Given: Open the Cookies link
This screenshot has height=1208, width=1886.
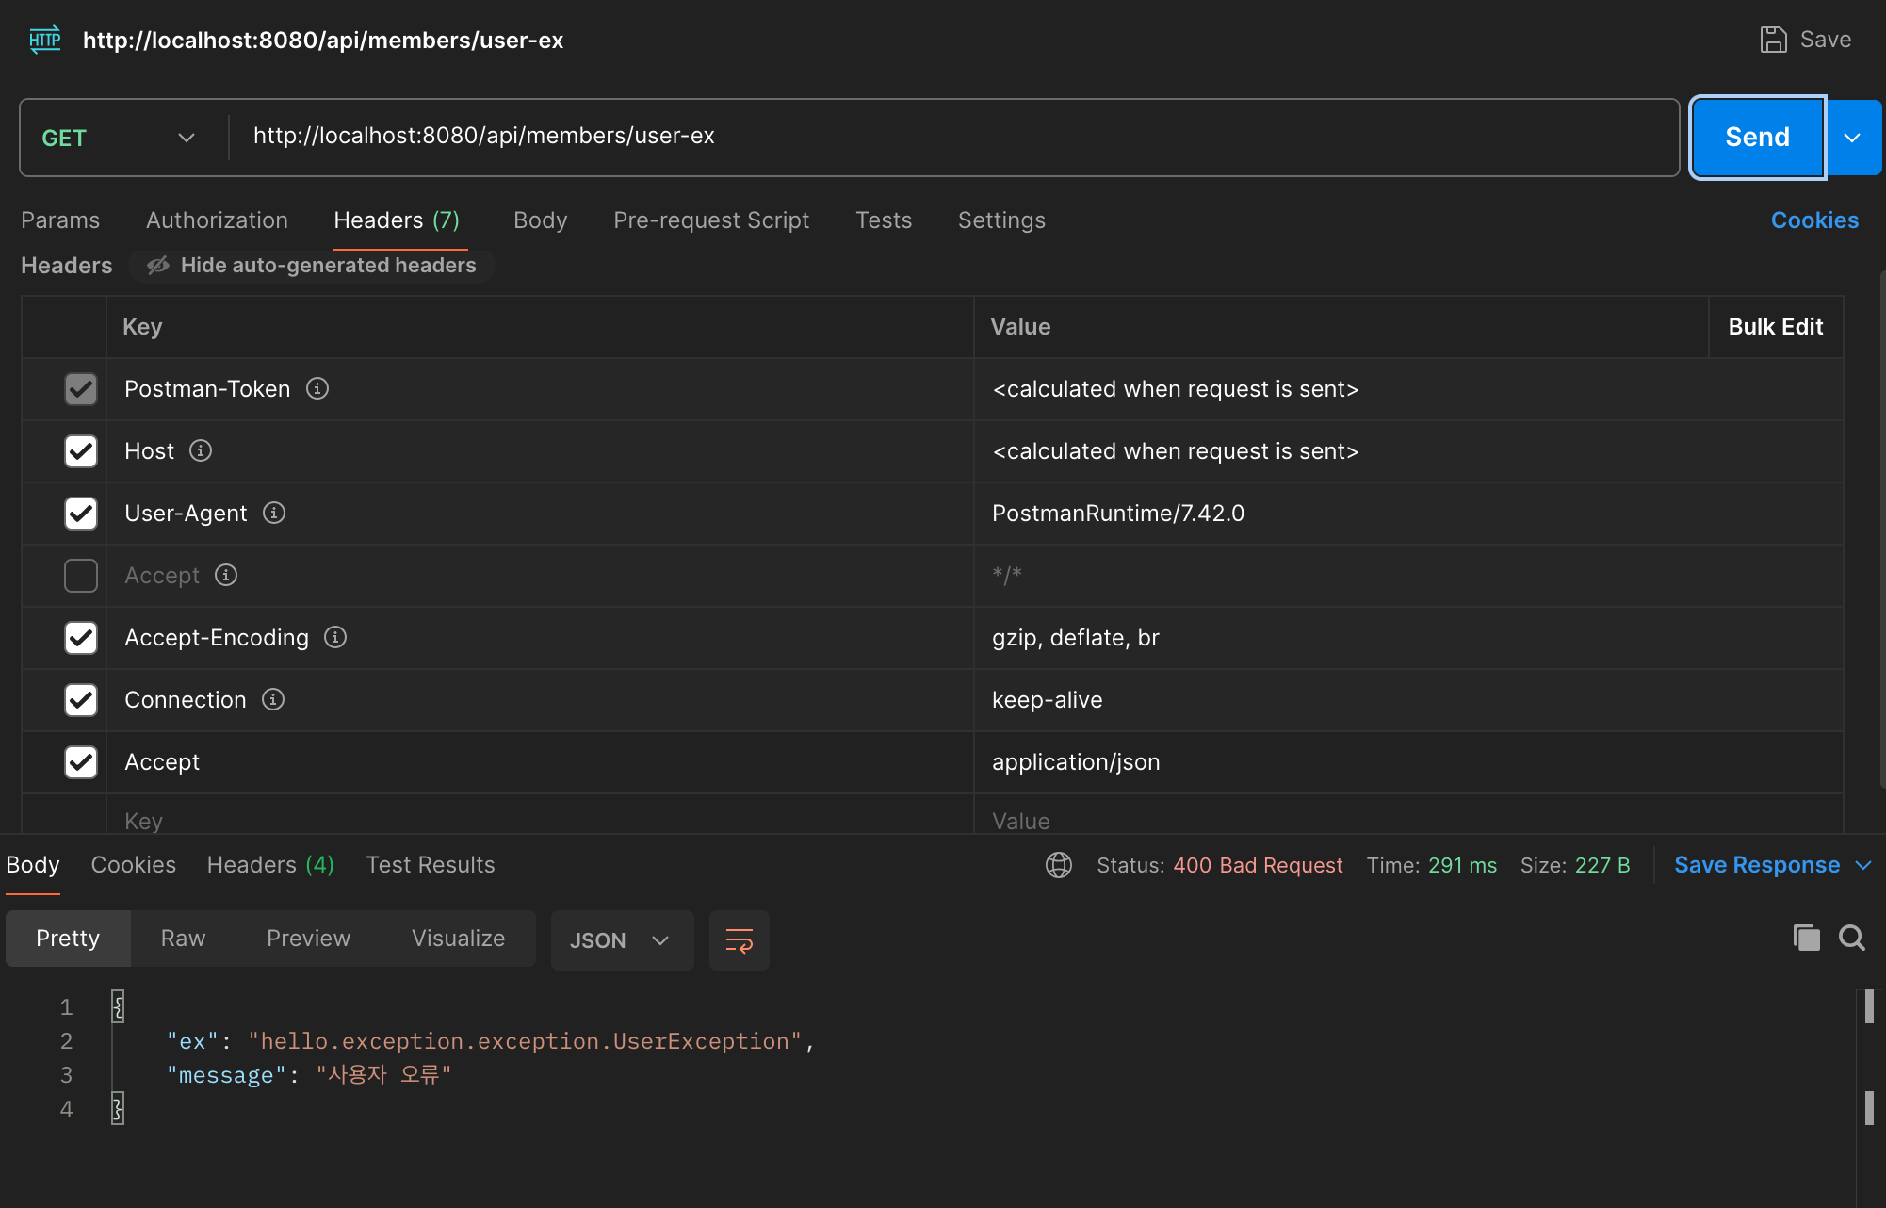Looking at the screenshot, I should point(1813,220).
